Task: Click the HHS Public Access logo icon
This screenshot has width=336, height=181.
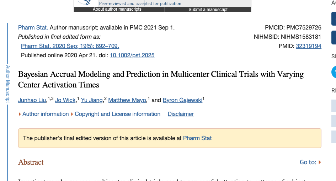Action: point(84,2)
